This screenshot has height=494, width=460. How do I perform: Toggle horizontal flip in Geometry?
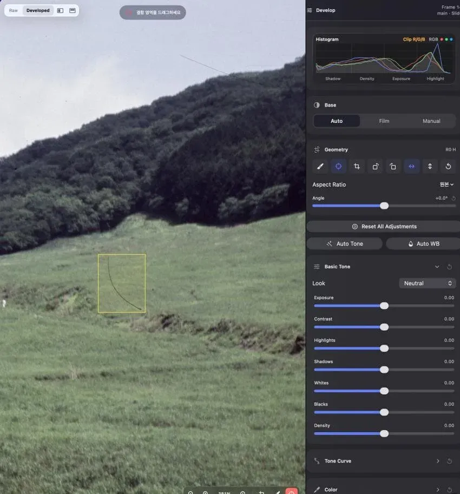[411, 166]
